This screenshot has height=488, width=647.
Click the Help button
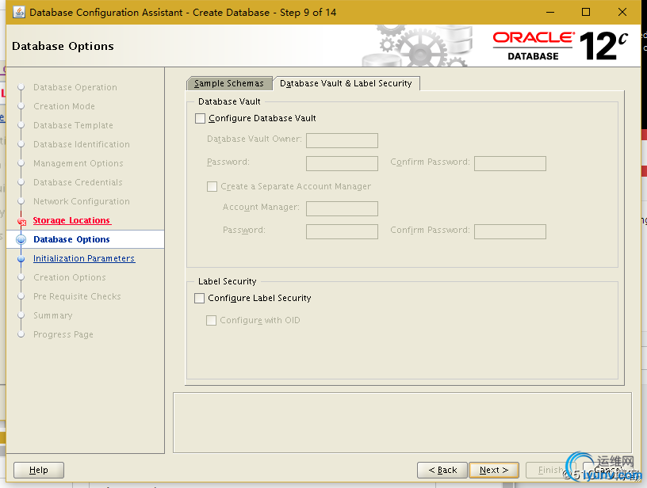pyautogui.click(x=39, y=470)
